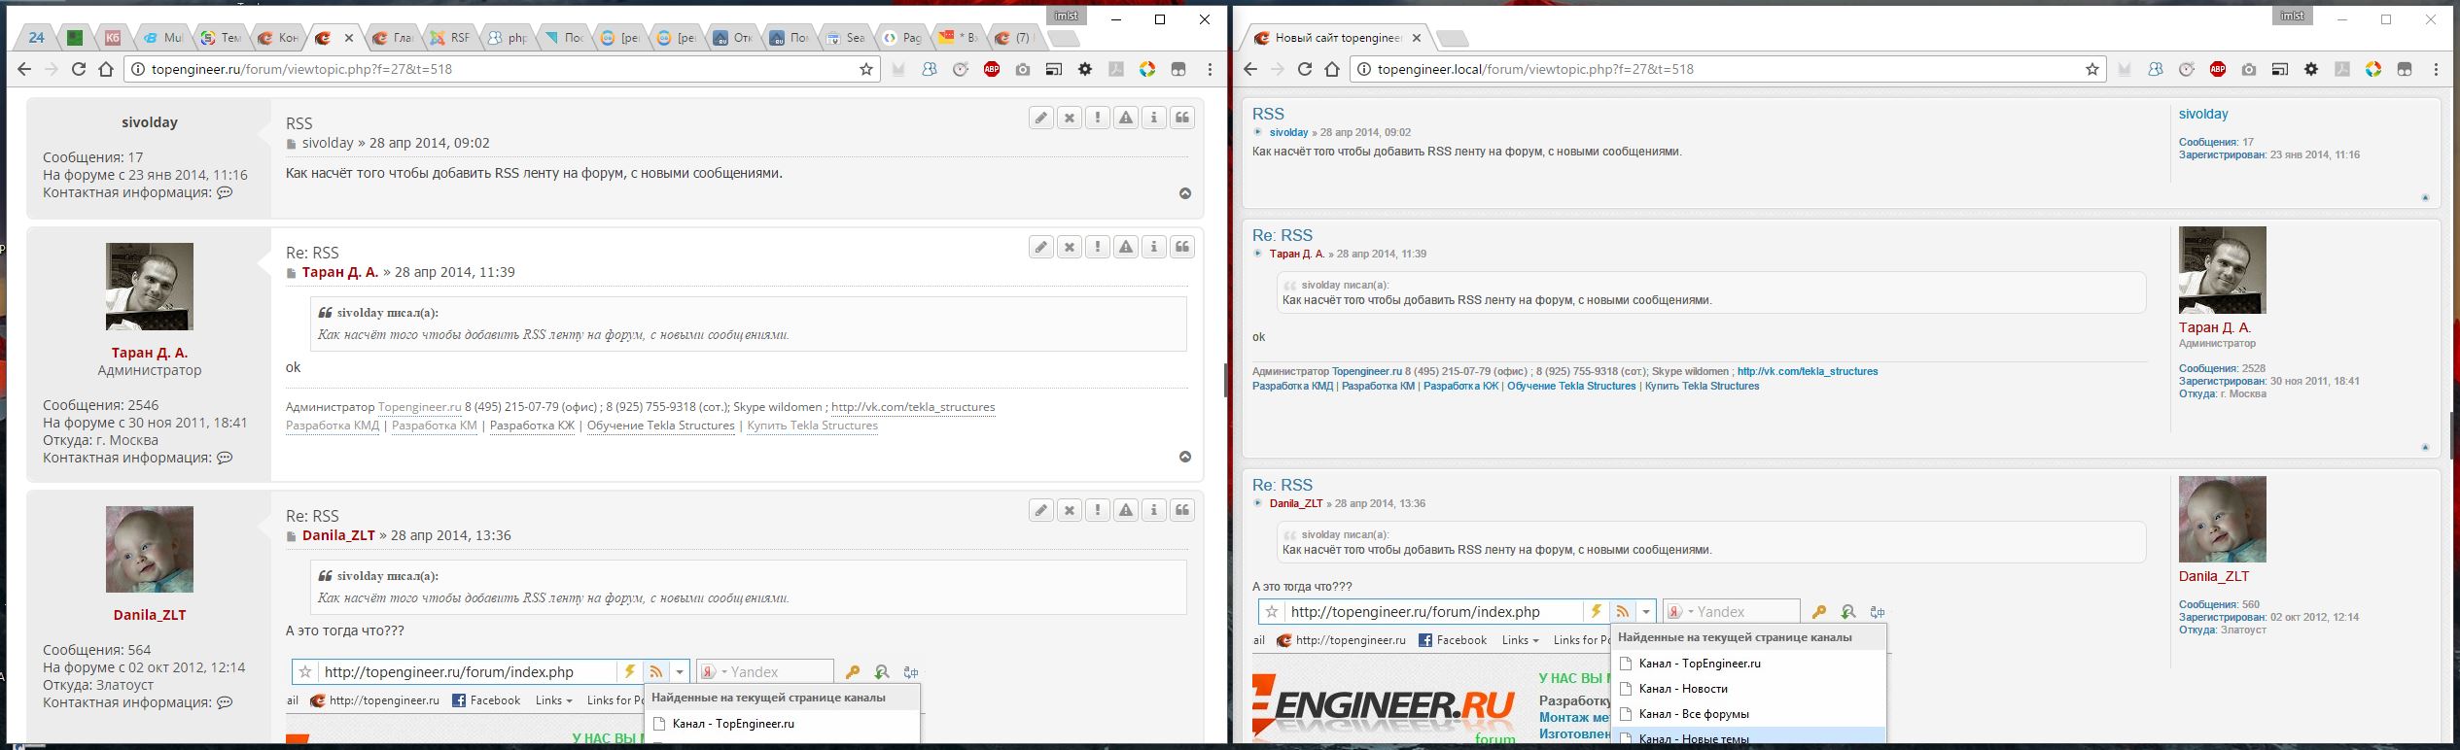Report sivolday's first post with the exclamation button
This screenshot has height=750, width=2460.
click(x=1098, y=118)
